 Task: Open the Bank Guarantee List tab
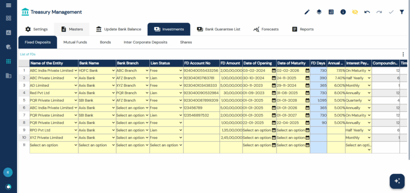[219, 29]
